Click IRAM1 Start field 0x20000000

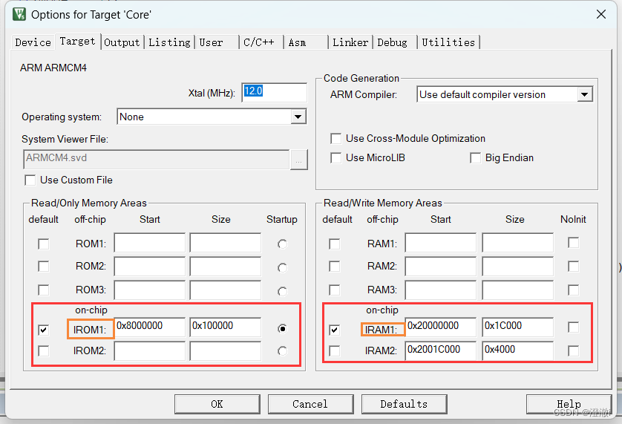pyautogui.click(x=441, y=327)
